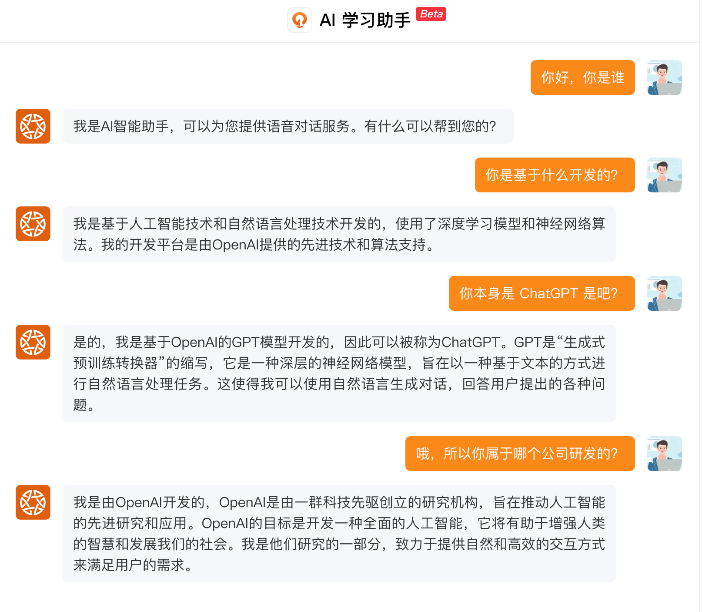Click the AI 学习助手 logo icon in header
The height and width of the screenshot is (612, 702).
300,20
